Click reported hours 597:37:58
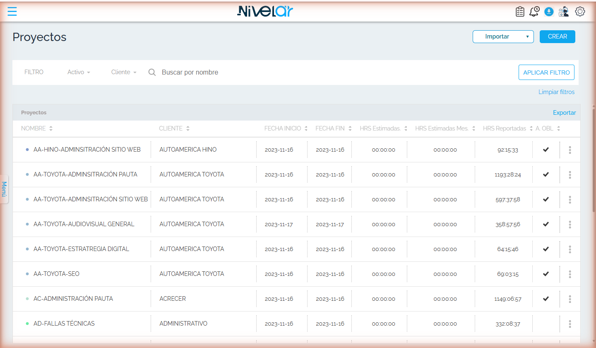The height and width of the screenshot is (348, 596). 508,200
